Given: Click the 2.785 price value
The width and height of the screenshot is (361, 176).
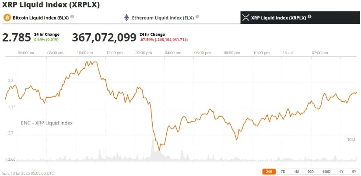Looking at the screenshot, I should coord(16,38).
